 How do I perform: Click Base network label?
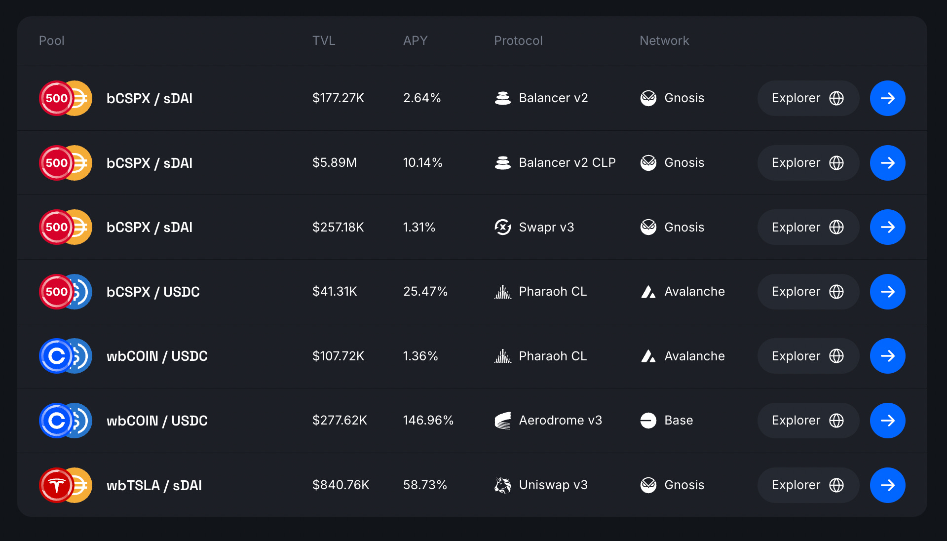679,421
